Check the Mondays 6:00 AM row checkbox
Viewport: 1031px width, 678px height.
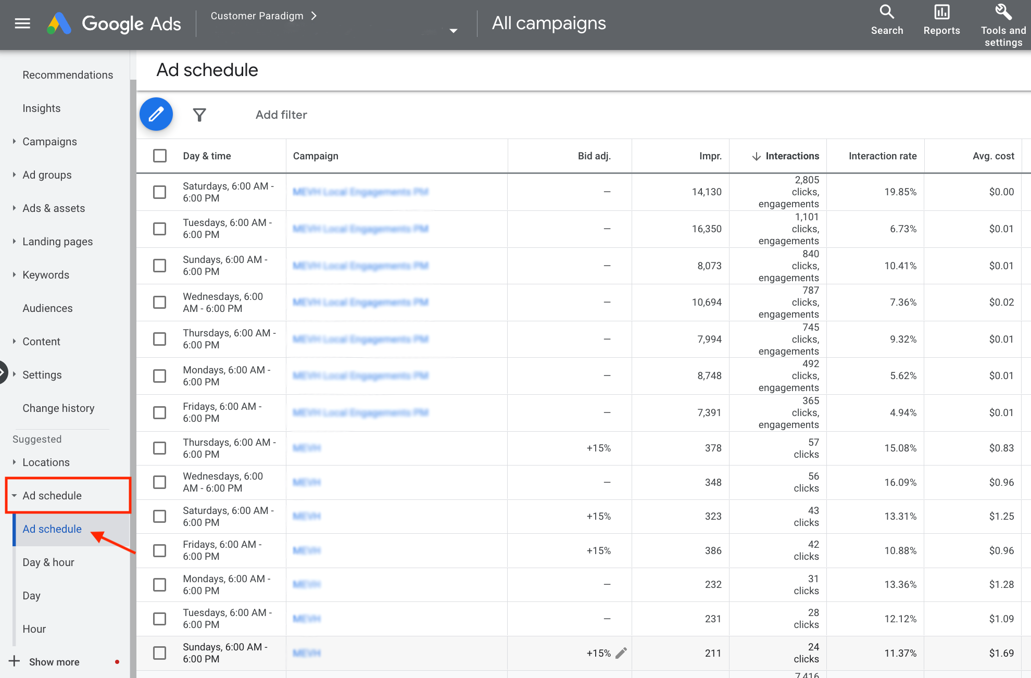click(x=159, y=375)
